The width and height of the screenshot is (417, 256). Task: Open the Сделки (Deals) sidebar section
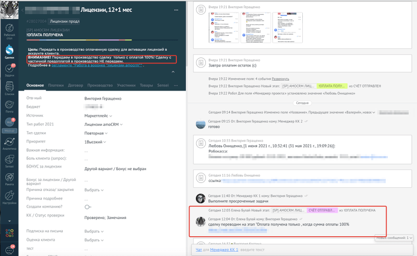[9, 51]
